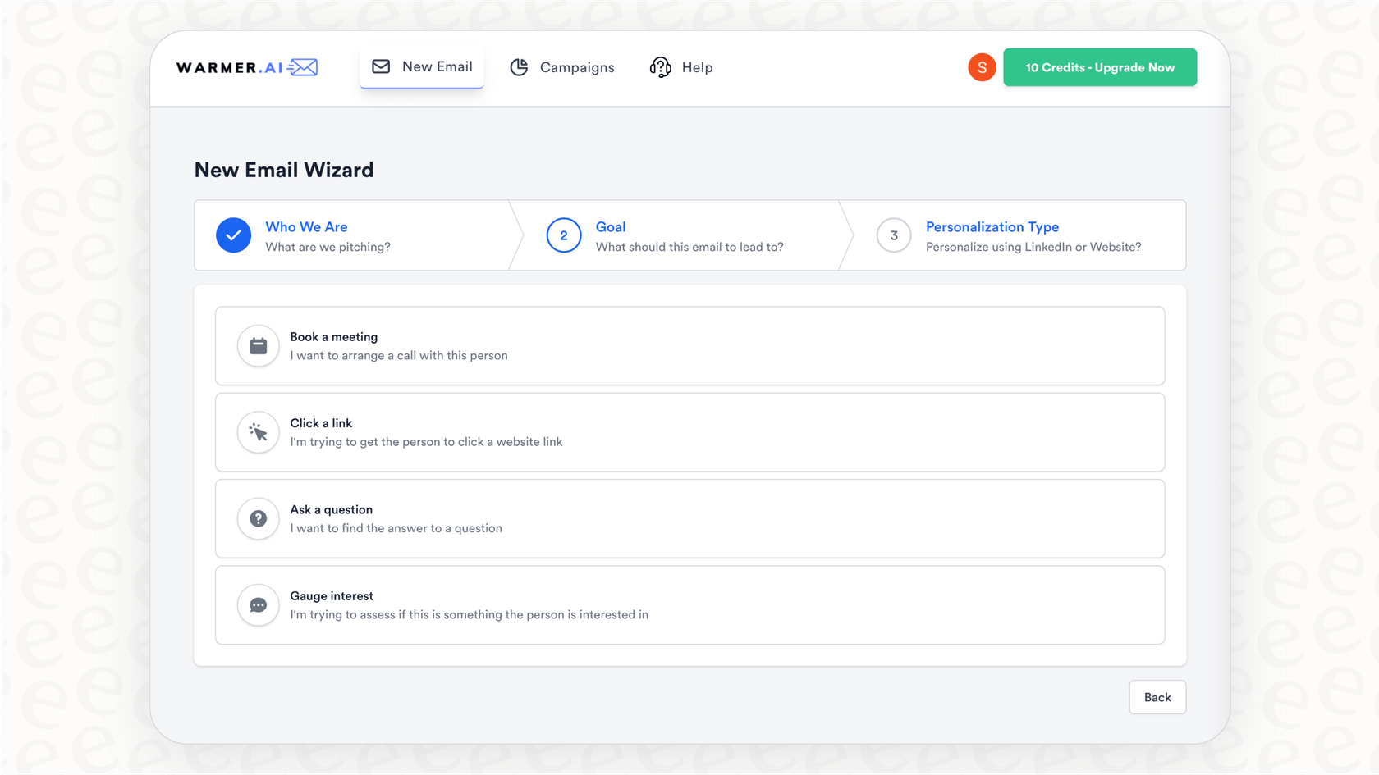Choose the Ask a question goal
1379x775 pixels.
tap(689, 519)
